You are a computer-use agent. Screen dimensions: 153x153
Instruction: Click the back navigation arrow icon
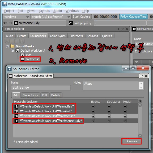click(x=5, y=23)
